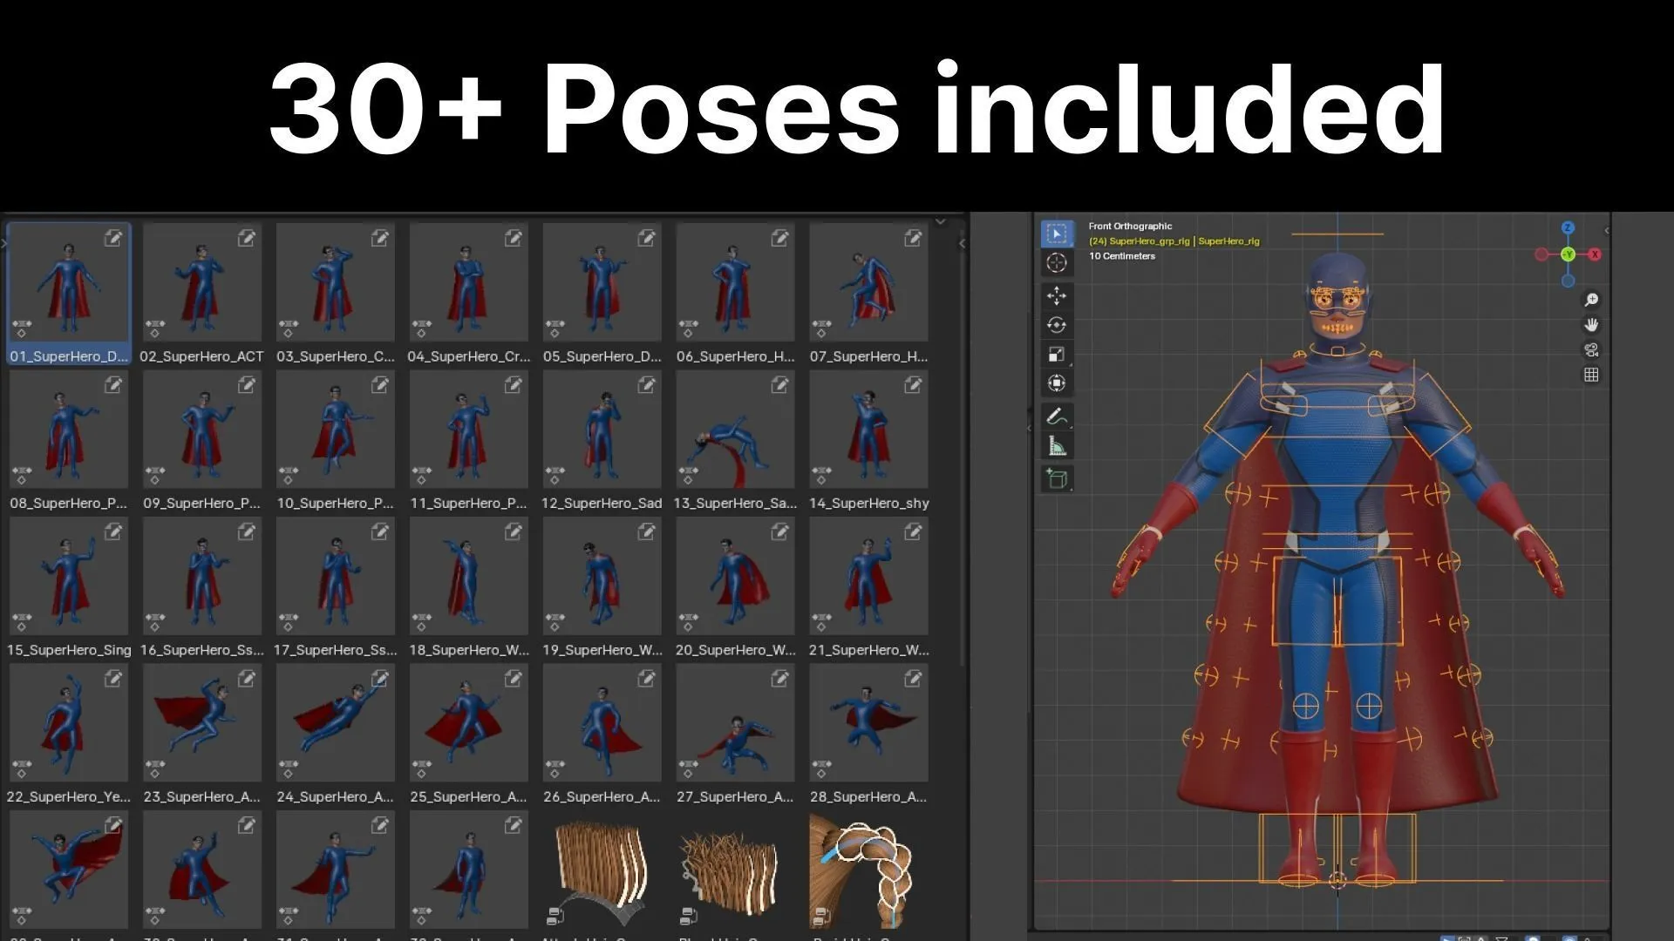1674x941 pixels.
Task: Select the 3D Cursor tool
Action: coord(1058,264)
